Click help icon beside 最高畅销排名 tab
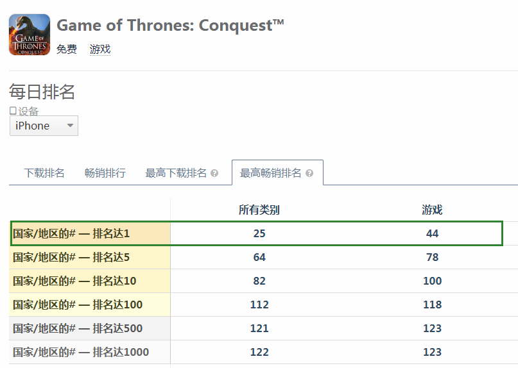 click(309, 173)
